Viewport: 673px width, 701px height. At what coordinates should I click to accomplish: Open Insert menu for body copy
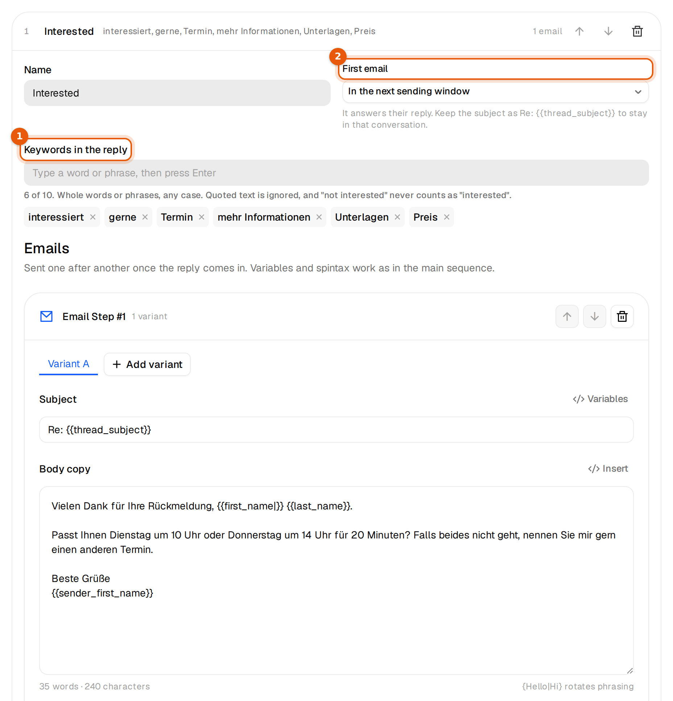click(x=608, y=468)
